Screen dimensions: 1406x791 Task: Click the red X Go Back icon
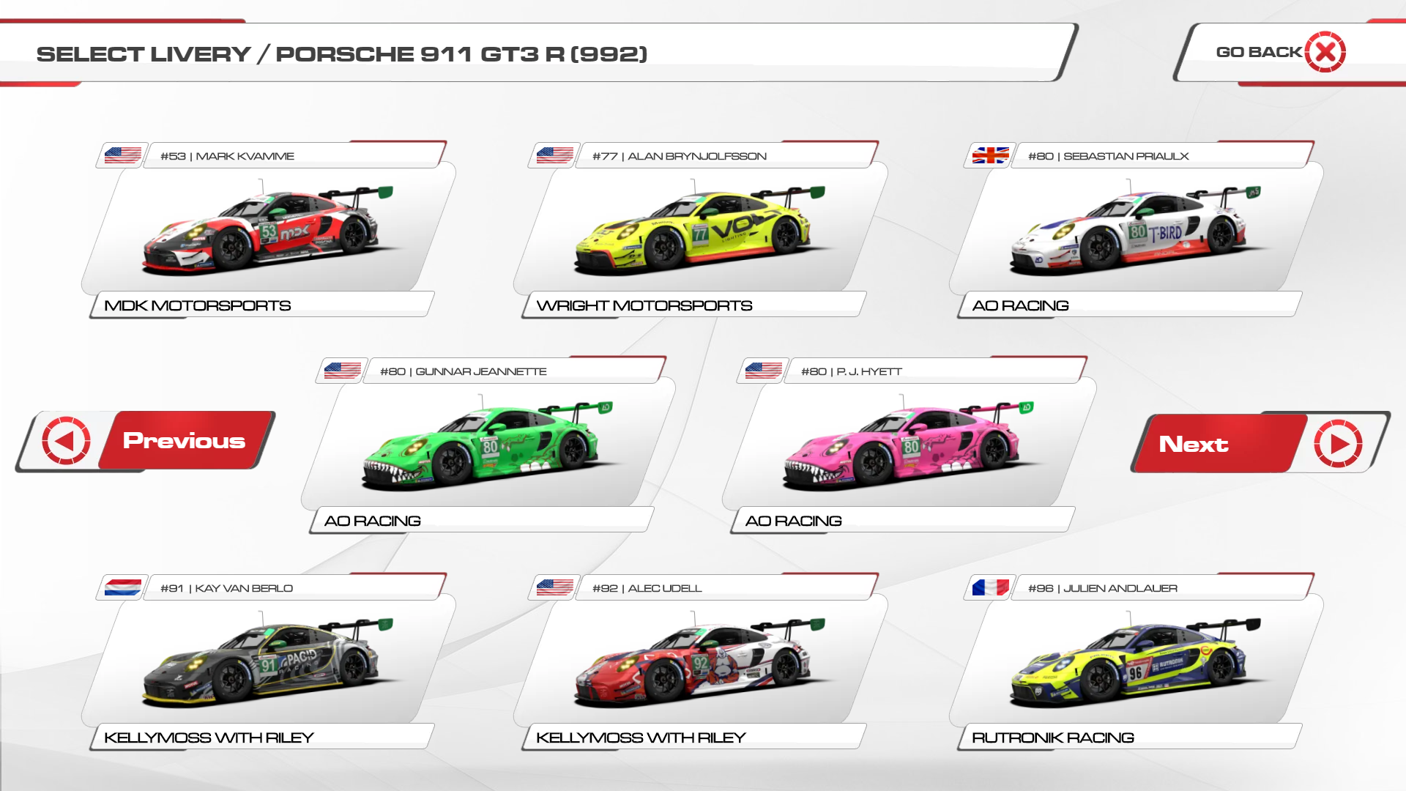click(x=1325, y=52)
